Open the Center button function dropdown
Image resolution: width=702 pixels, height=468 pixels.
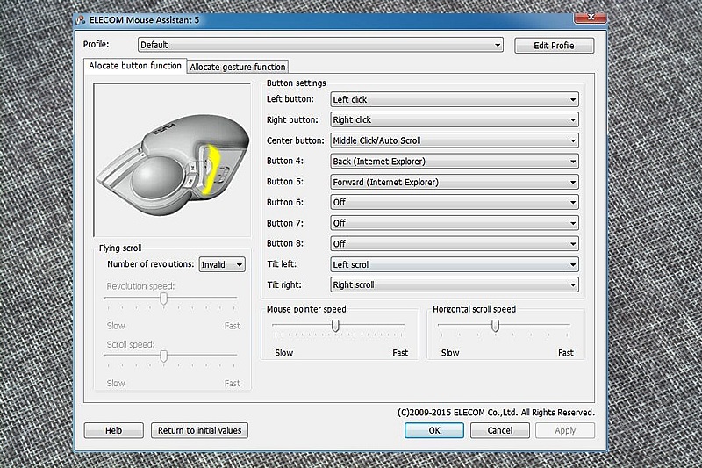click(x=454, y=140)
